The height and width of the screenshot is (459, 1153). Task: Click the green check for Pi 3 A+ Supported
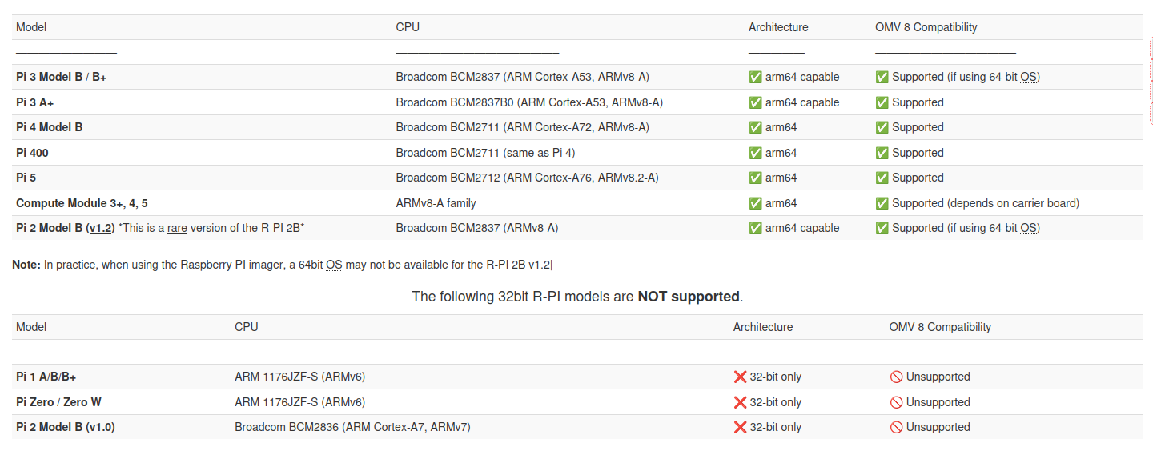click(x=882, y=102)
